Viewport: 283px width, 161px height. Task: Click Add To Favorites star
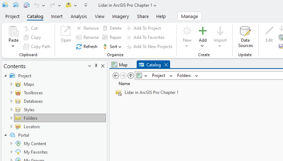click(x=146, y=37)
